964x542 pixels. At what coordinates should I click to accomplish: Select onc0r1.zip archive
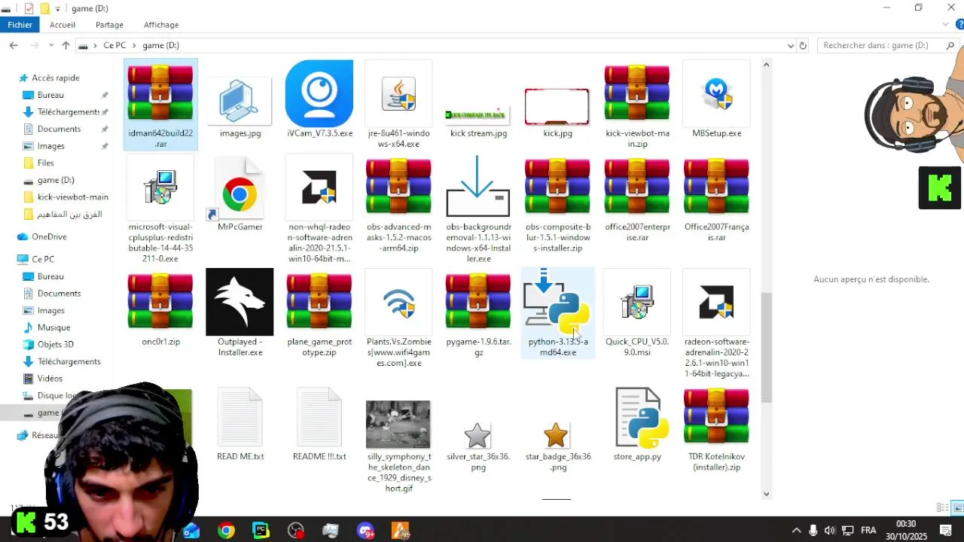(x=160, y=309)
